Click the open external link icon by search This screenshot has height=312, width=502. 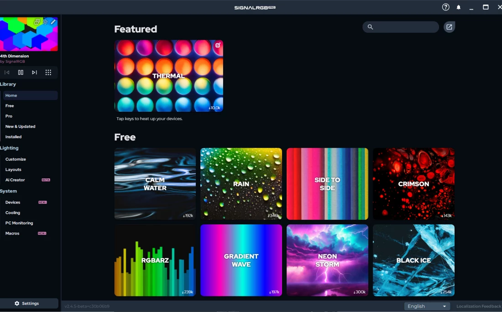[449, 27]
